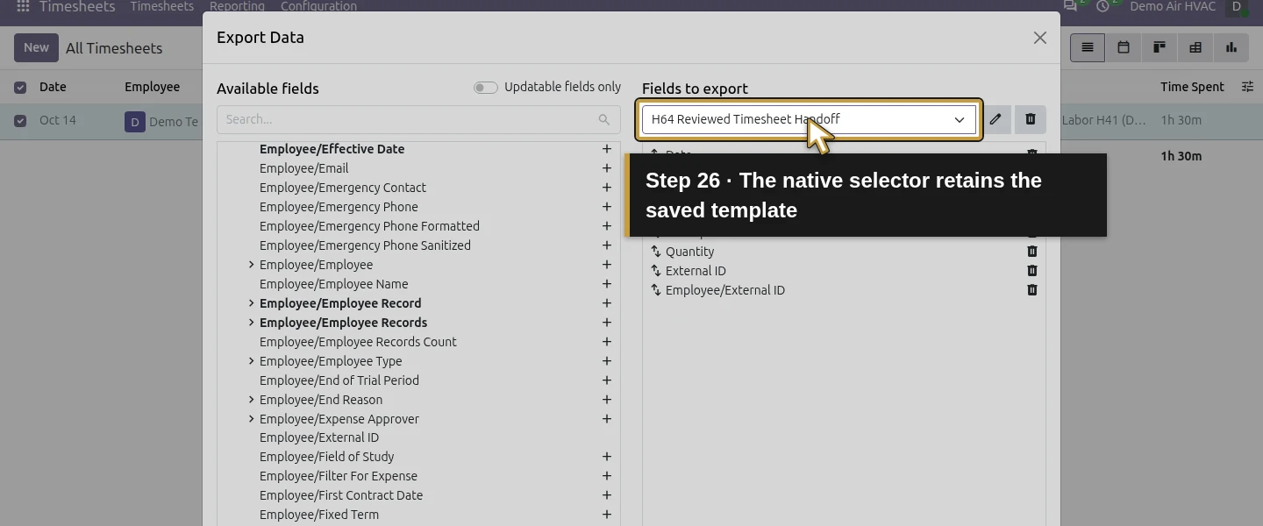Image resolution: width=1263 pixels, height=526 pixels.
Task: Add Employee/Employee field with plus
Action: click(x=606, y=265)
